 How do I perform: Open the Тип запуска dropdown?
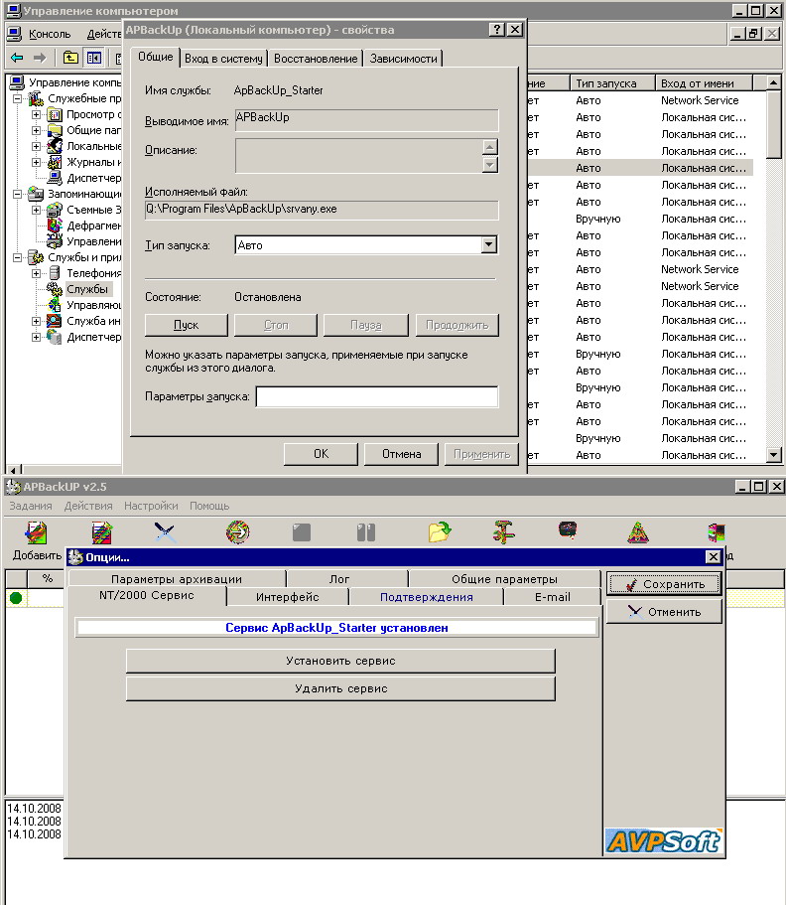(487, 244)
